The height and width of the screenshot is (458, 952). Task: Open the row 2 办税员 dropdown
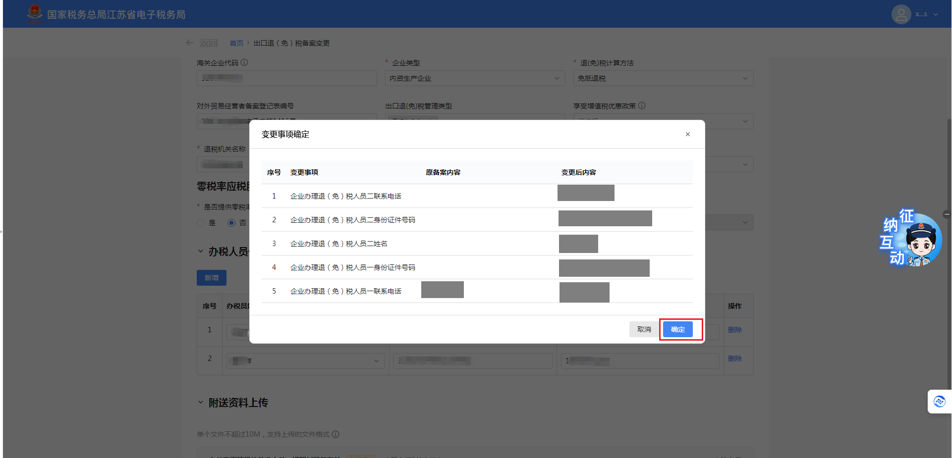coord(306,361)
